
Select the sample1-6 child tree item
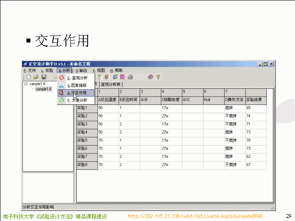(43, 89)
